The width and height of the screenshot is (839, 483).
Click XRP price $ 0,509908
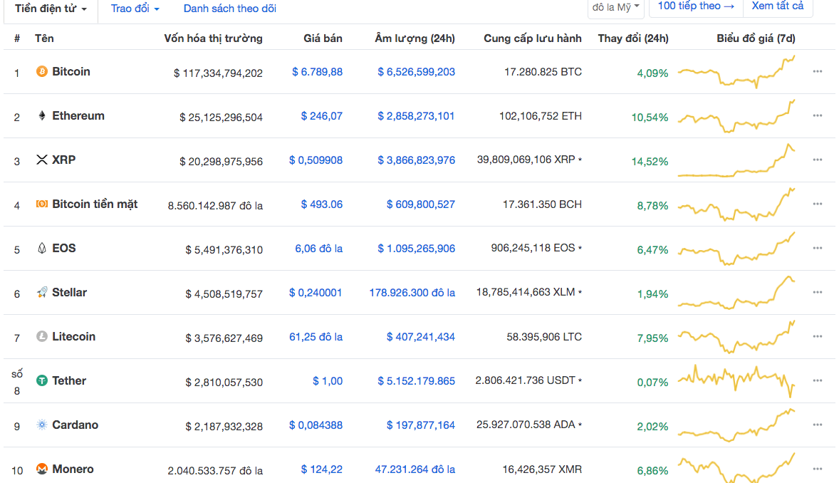tap(316, 160)
